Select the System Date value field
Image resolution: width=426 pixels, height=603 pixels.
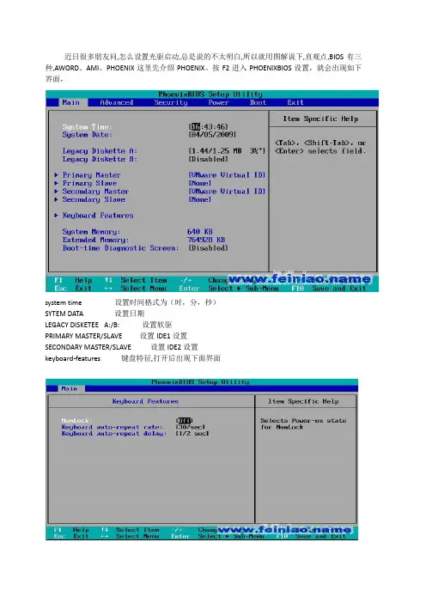pos(212,135)
